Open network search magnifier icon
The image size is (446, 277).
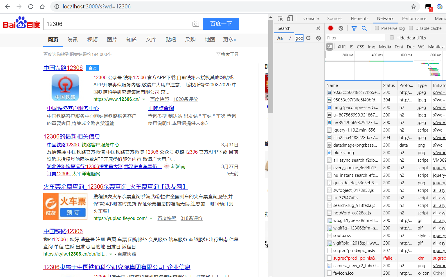click(364, 28)
